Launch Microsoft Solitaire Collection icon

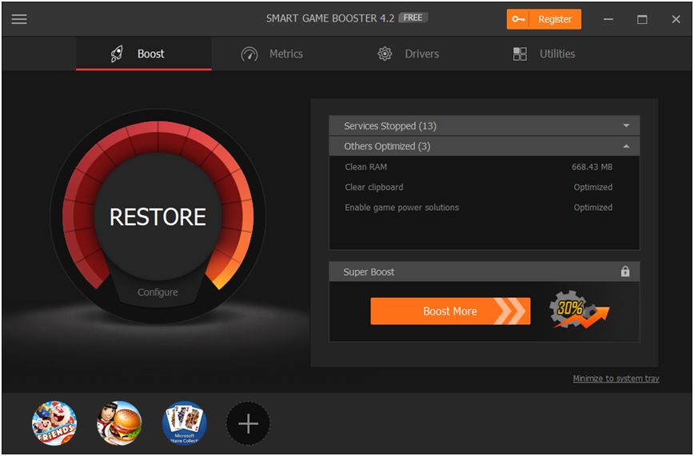[185, 423]
